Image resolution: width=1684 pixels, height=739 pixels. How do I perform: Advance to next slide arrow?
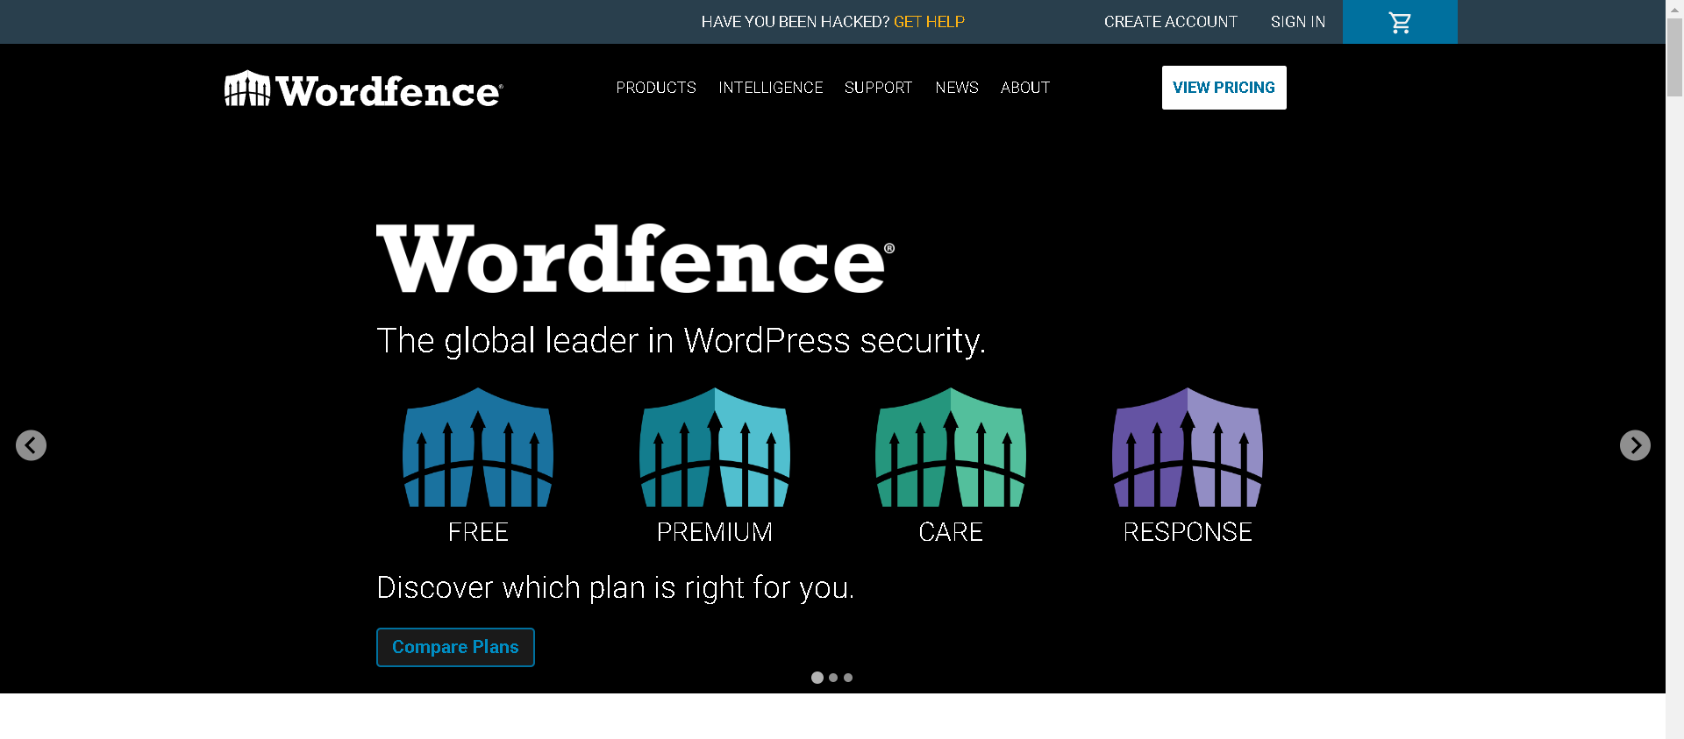(1635, 445)
